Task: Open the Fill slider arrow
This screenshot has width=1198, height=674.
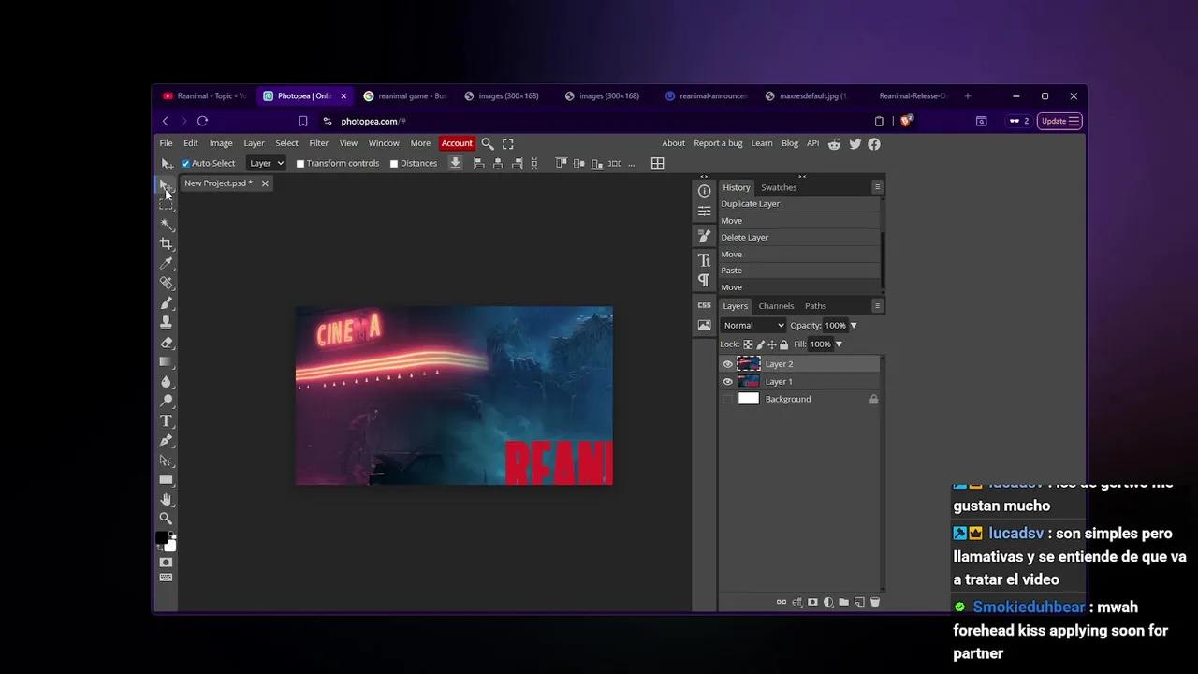Action: point(839,344)
